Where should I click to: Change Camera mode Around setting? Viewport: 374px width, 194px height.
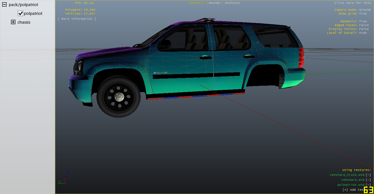(365, 10)
